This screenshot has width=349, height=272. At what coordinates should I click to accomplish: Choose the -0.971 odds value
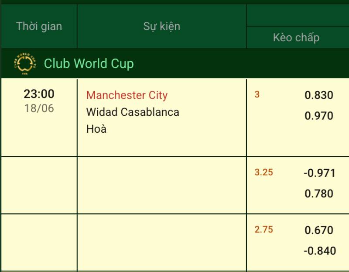point(320,173)
